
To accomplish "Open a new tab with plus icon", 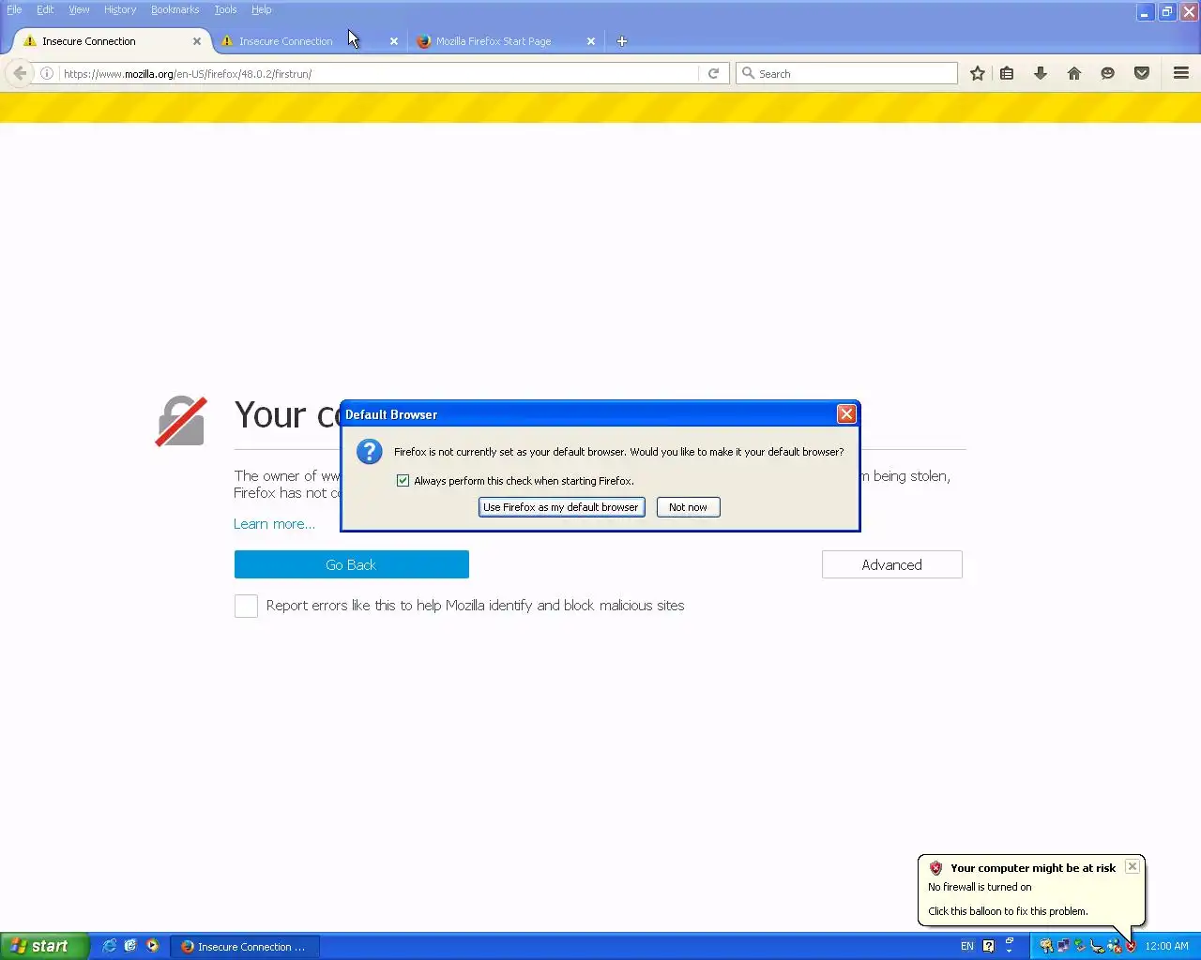I will tap(621, 41).
